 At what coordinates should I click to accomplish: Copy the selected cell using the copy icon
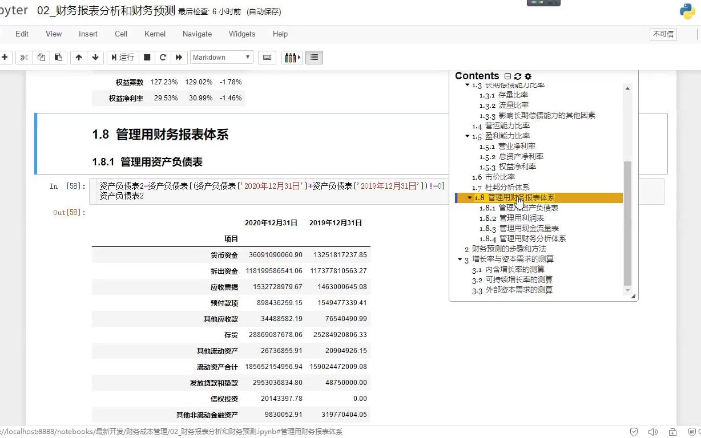pyautogui.click(x=41, y=57)
